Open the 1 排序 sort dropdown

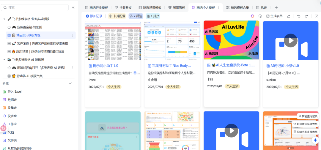[153, 16]
